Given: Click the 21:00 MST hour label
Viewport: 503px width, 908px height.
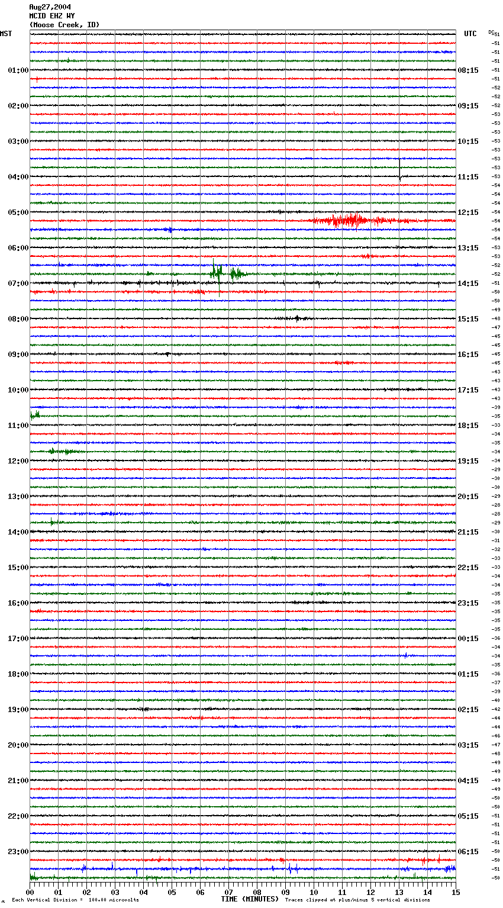Looking at the screenshot, I should (x=18, y=781).
